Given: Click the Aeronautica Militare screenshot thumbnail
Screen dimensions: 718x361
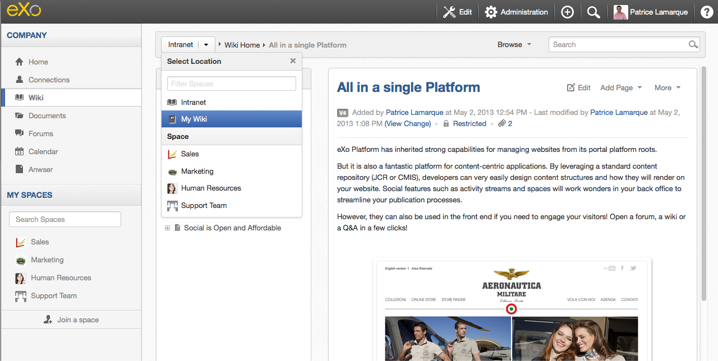Looking at the screenshot, I should (512, 309).
